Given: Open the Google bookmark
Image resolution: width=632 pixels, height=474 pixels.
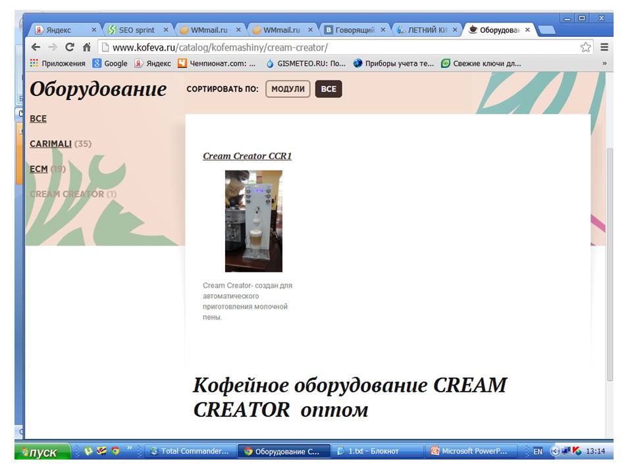Looking at the screenshot, I should click(110, 63).
